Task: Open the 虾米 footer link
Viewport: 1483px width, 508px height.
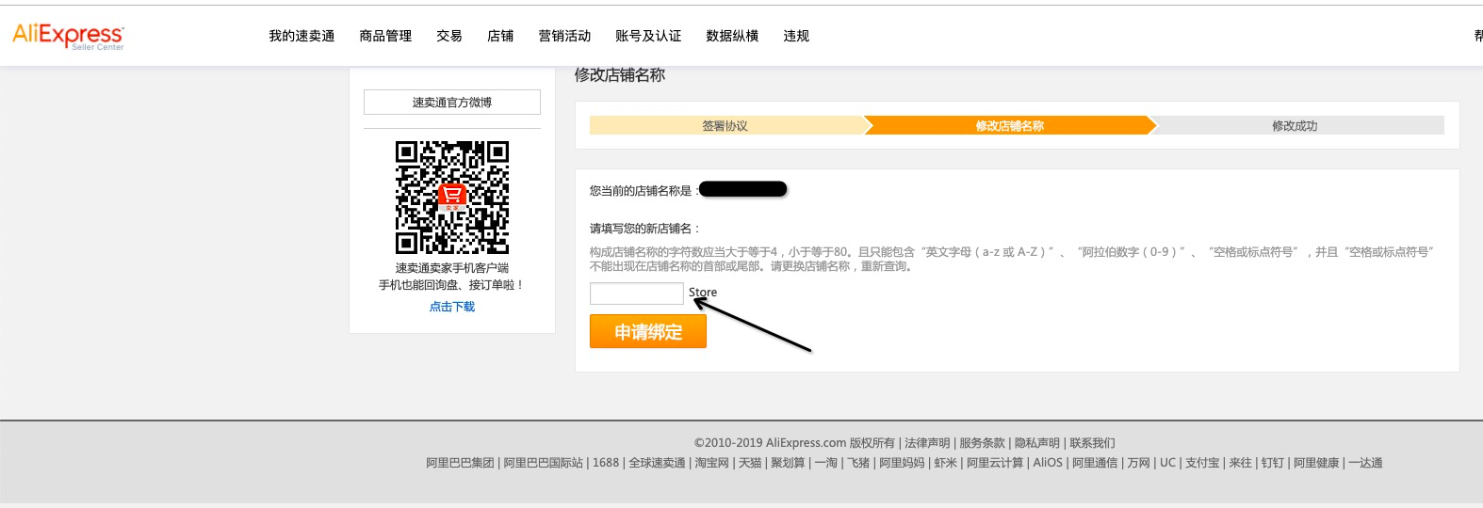Action: point(945,463)
